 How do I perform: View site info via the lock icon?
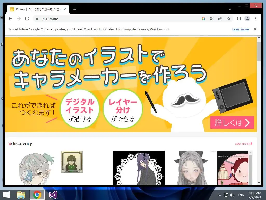pyautogui.click(x=37, y=18)
